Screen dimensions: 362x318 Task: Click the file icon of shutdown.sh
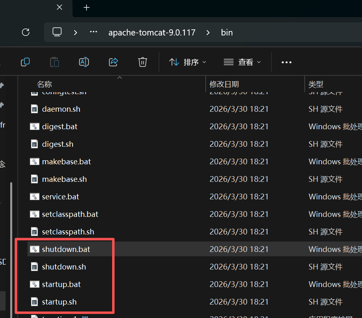(x=34, y=267)
